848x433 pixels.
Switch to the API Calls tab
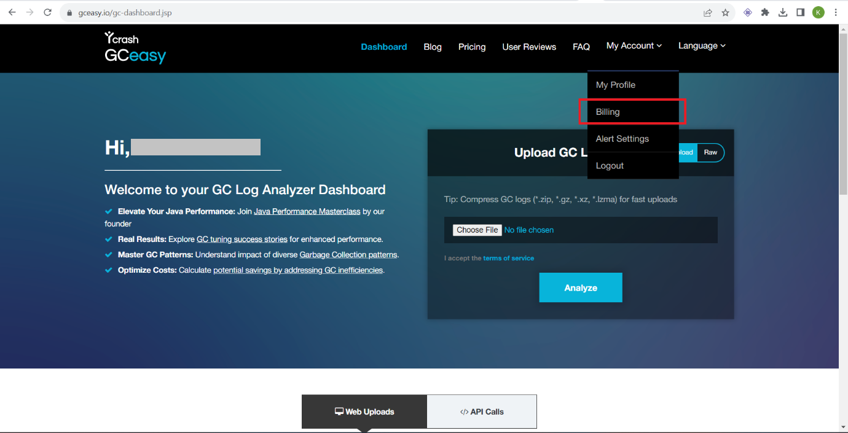click(481, 412)
